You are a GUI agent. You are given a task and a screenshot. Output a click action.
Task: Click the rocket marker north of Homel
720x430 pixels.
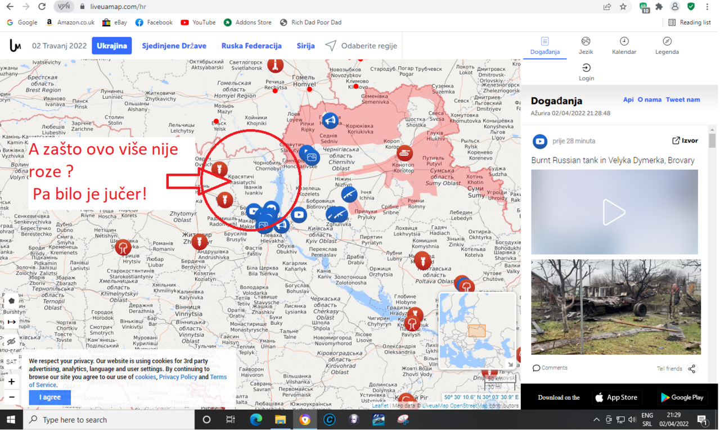tap(275, 65)
